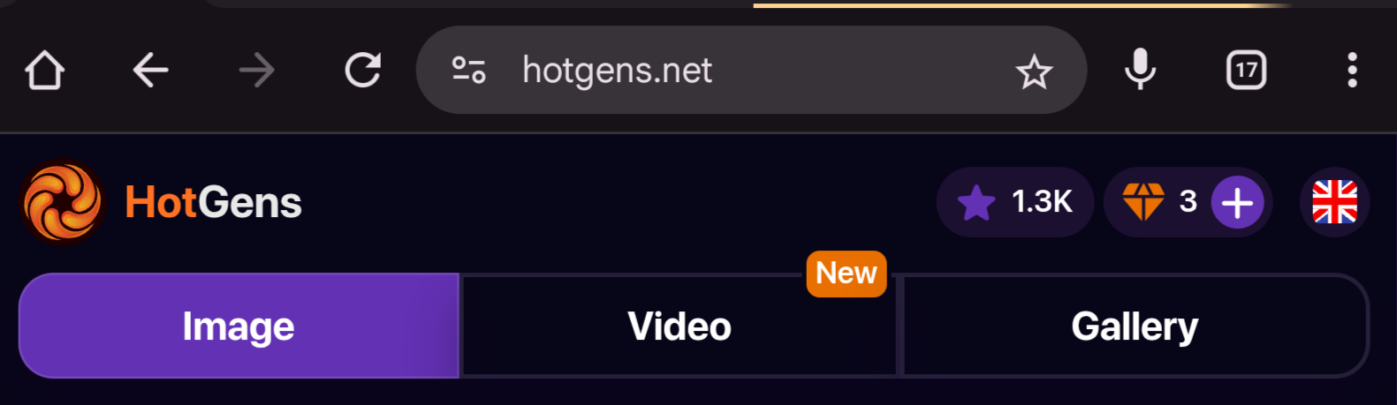Bookmark this page with the star icon
The image size is (1397, 405).
1034,71
